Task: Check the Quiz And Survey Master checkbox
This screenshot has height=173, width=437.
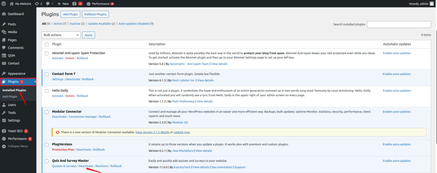Action: coord(47,161)
